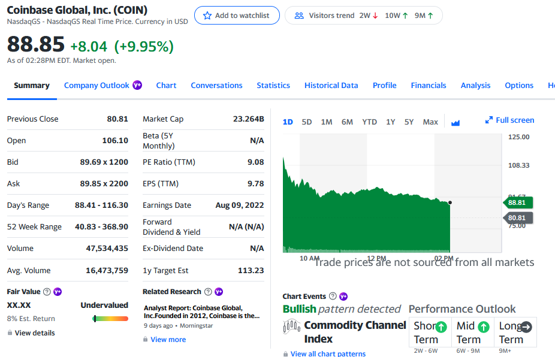Viewport: 555px width, 357px height.
Task: Click the Mid Term green up arrow
Action: (484, 326)
